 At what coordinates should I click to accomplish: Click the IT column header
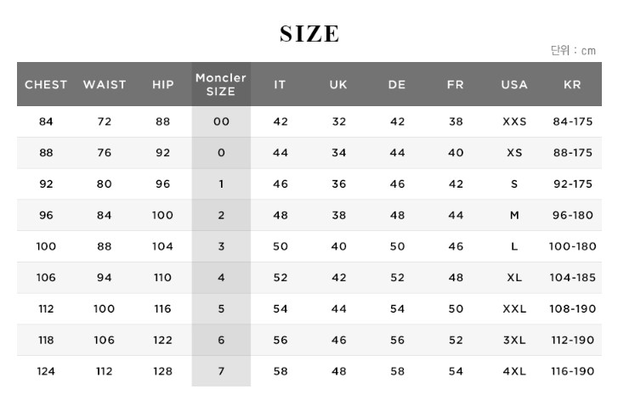pos(280,84)
